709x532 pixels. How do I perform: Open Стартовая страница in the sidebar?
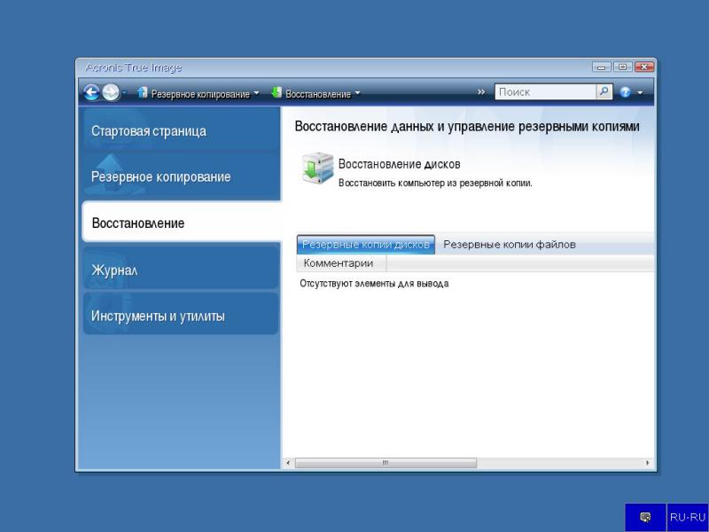149,131
